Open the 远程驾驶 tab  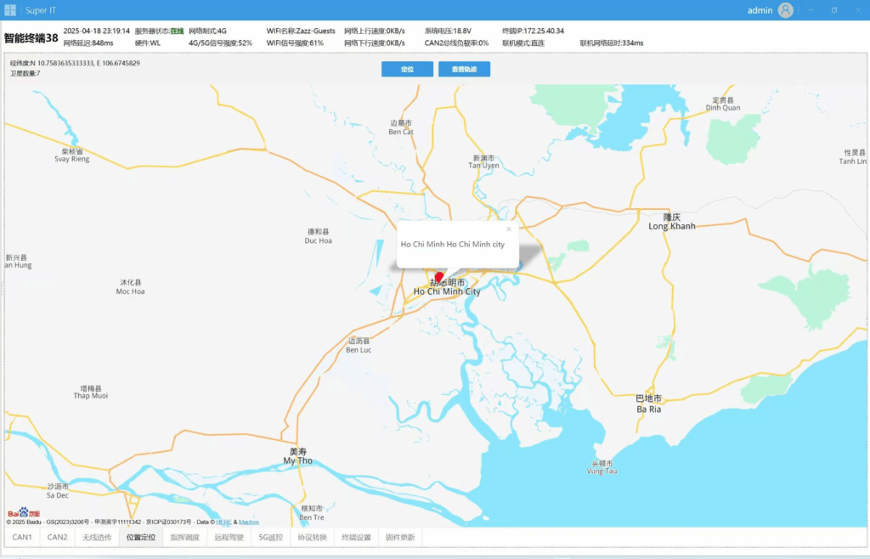229,538
